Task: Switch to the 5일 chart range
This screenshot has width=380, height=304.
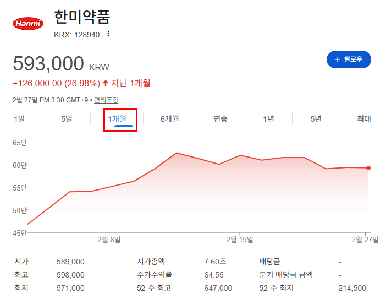Action: [x=67, y=118]
